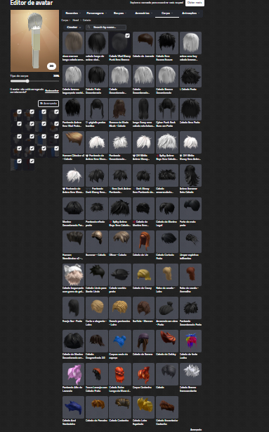Select the orange beanie with black hair

click(97, 374)
